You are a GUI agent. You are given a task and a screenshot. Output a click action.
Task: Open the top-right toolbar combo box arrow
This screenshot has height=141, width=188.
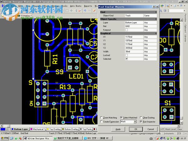point(185,11)
